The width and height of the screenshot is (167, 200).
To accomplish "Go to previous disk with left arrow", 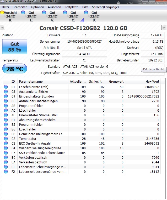I will coord(3,27).
